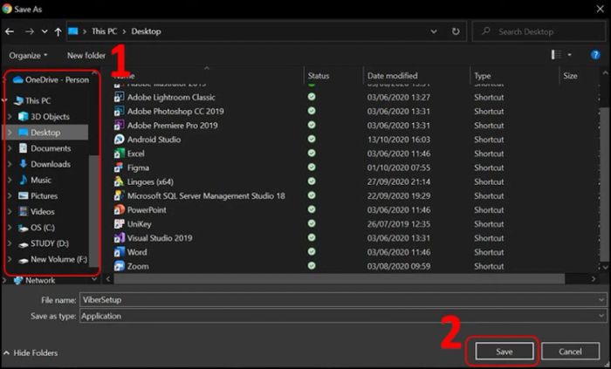Open the view options dropdown arrow
Screen dimensions: 611x369
(x=570, y=55)
